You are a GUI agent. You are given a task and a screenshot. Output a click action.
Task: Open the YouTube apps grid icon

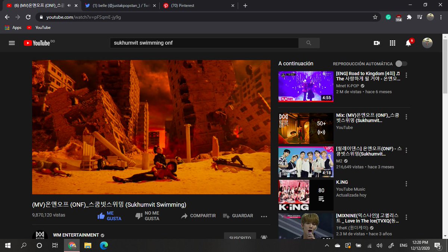tap(392, 43)
